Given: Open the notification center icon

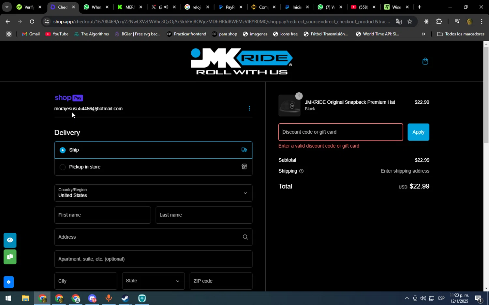Looking at the screenshot, I should tap(478, 298).
